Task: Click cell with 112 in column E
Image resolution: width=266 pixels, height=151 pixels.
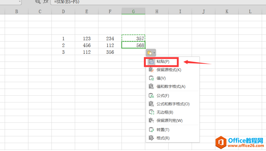Action: click(x=87, y=52)
